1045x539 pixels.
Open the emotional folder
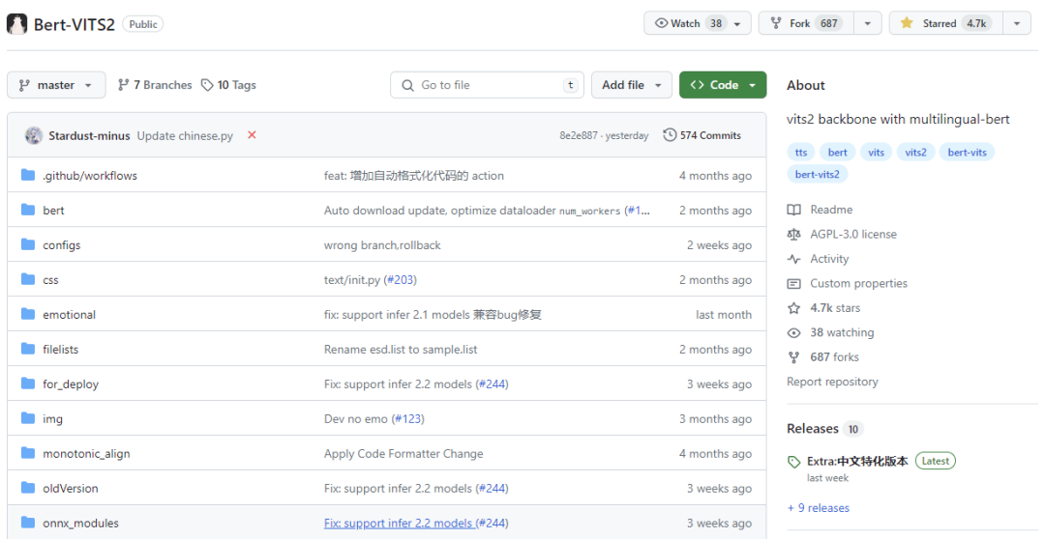(70, 315)
